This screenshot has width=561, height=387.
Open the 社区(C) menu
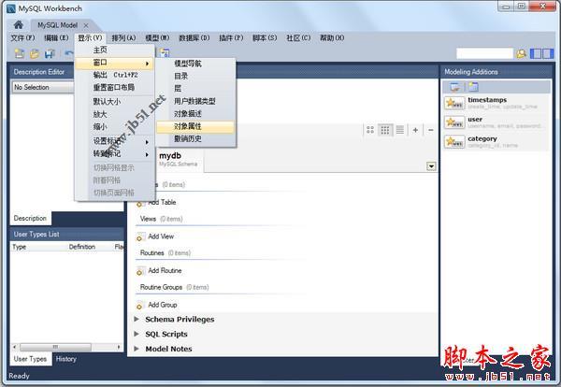pyautogui.click(x=298, y=38)
